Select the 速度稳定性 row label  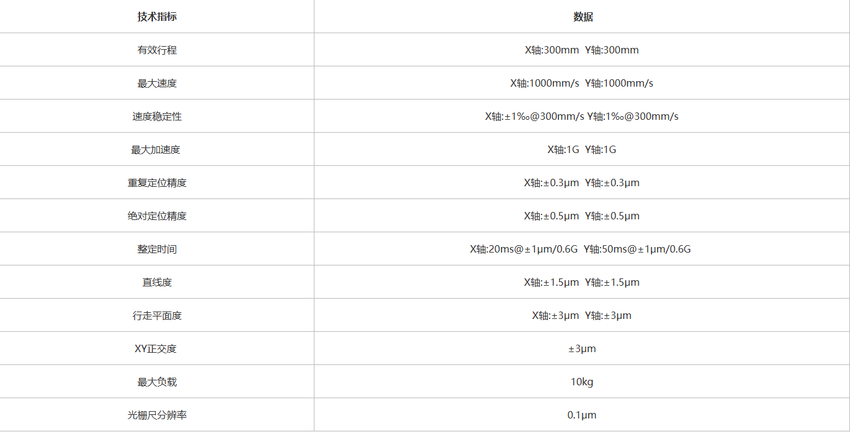click(157, 116)
